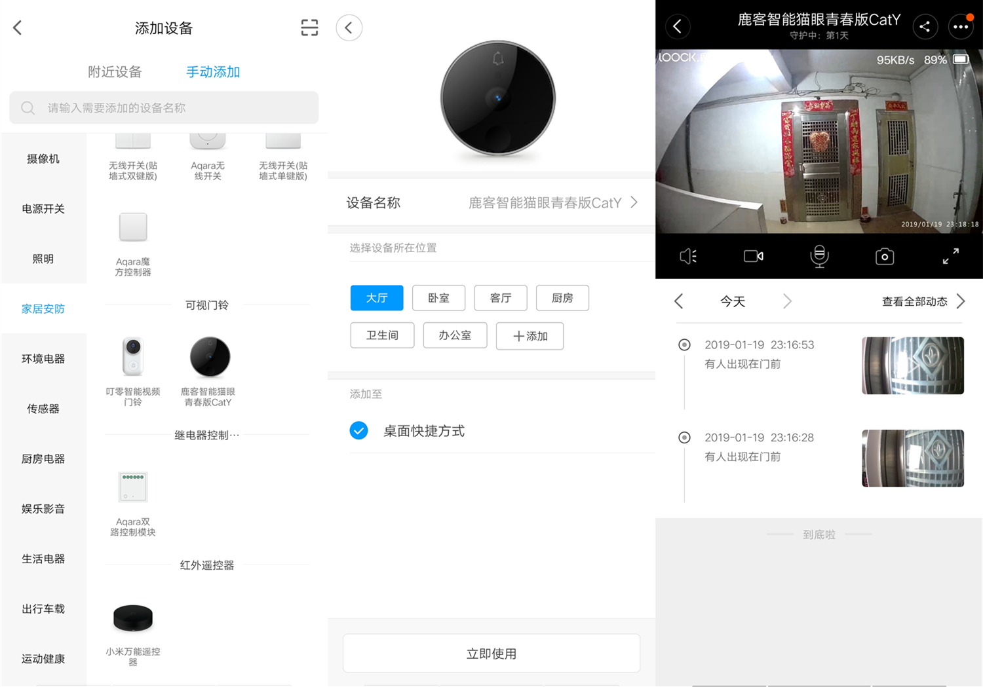Open the more options menu on camera view
The width and height of the screenshot is (983, 687).
point(960,26)
